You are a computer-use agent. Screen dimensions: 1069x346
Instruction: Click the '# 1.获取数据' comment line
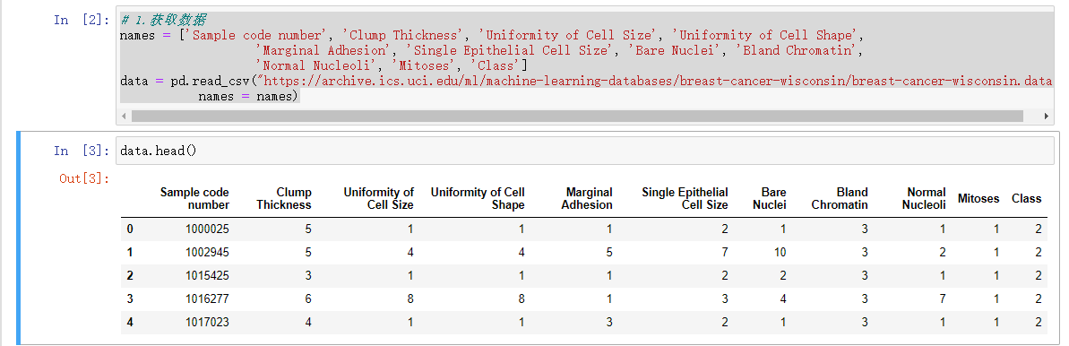(x=164, y=20)
